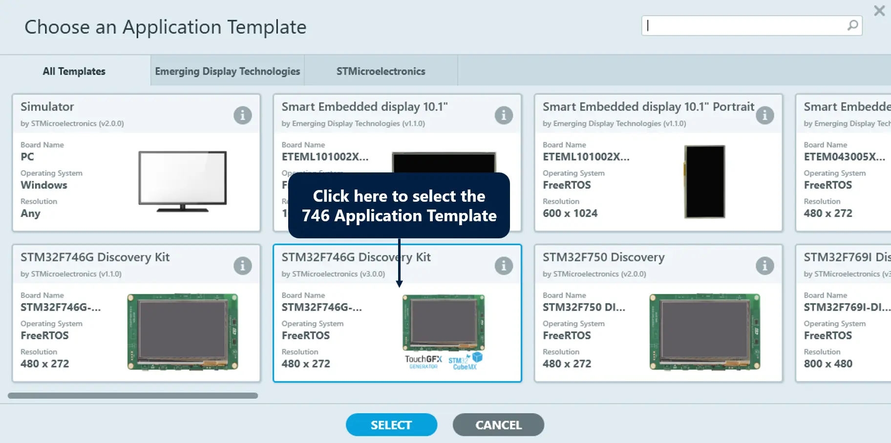Confirm with the SELECT button

(391, 425)
